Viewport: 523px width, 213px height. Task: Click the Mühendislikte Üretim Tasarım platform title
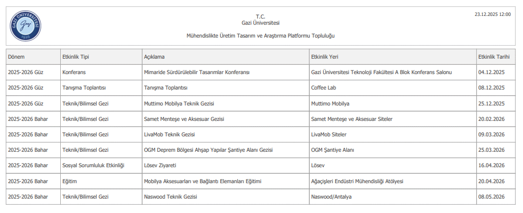pos(260,35)
